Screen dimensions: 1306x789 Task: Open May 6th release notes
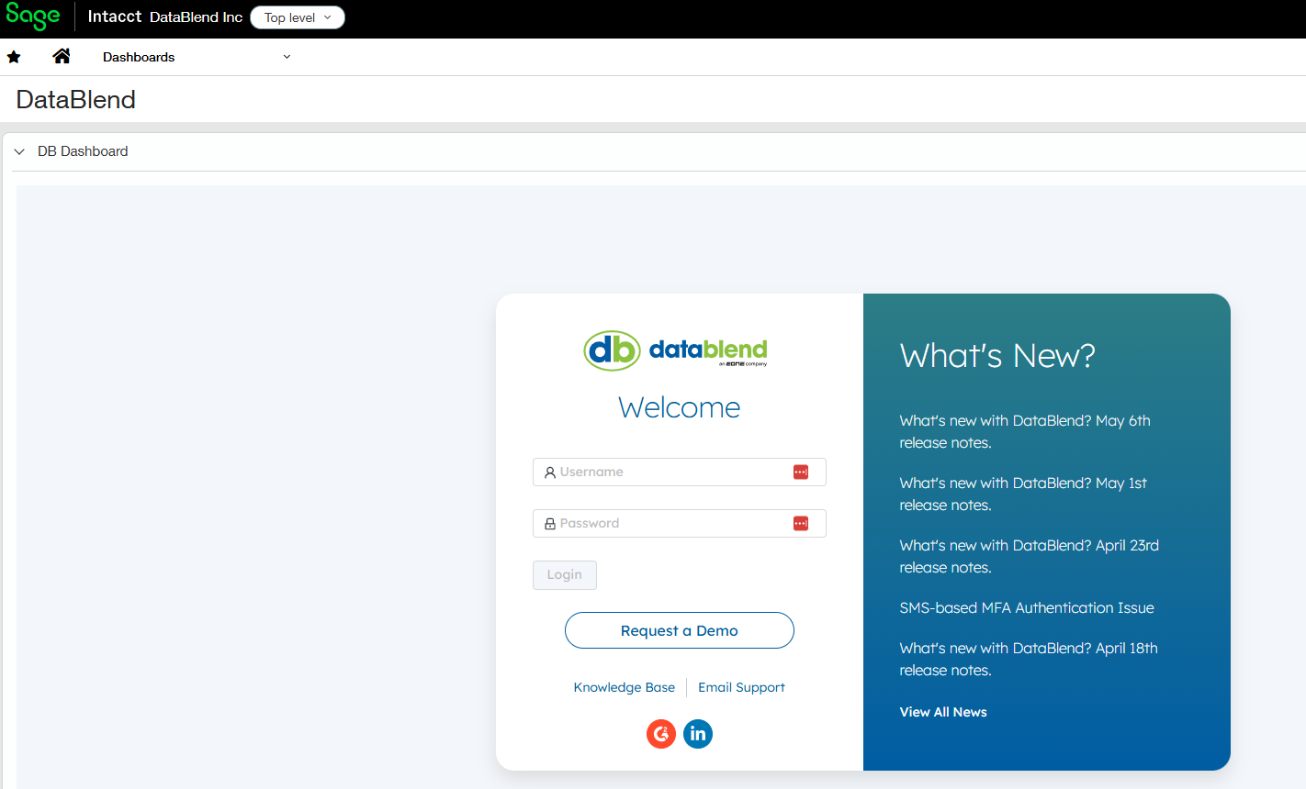coord(1025,431)
